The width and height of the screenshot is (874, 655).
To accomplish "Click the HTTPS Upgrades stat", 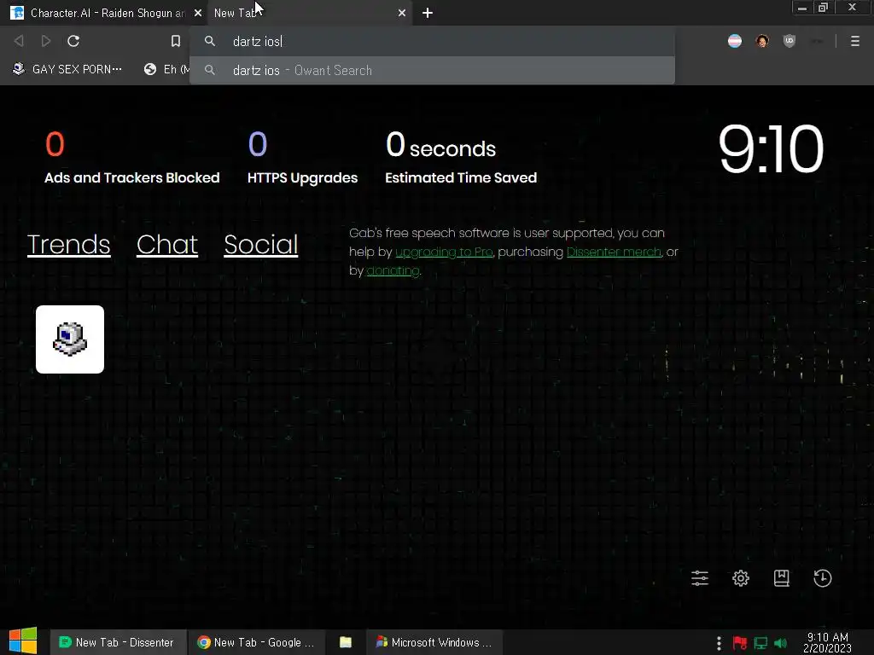I will [302, 157].
